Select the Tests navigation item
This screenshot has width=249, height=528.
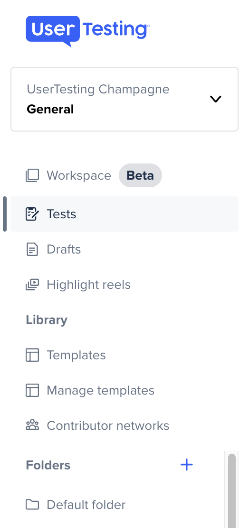click(x=124, y=214)
